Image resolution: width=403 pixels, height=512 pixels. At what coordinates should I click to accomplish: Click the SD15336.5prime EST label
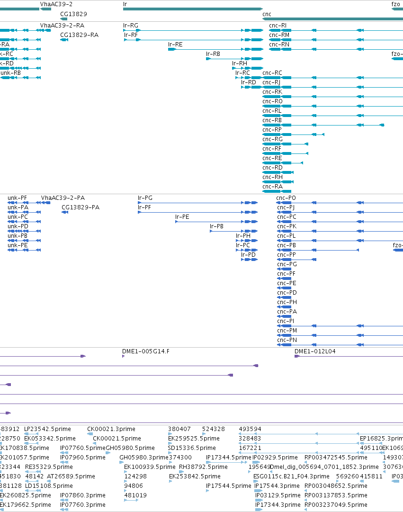(192, 448)
